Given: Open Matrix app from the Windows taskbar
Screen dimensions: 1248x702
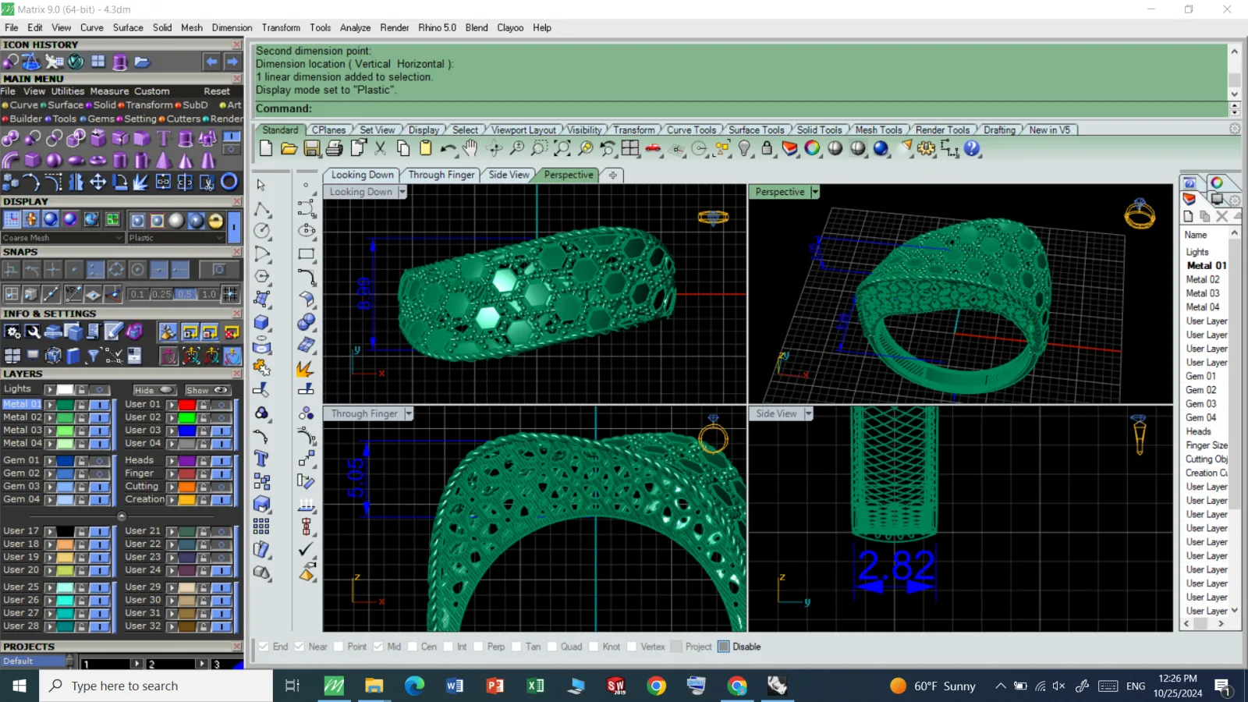Looking at the screenshot, I should (334, 686).
